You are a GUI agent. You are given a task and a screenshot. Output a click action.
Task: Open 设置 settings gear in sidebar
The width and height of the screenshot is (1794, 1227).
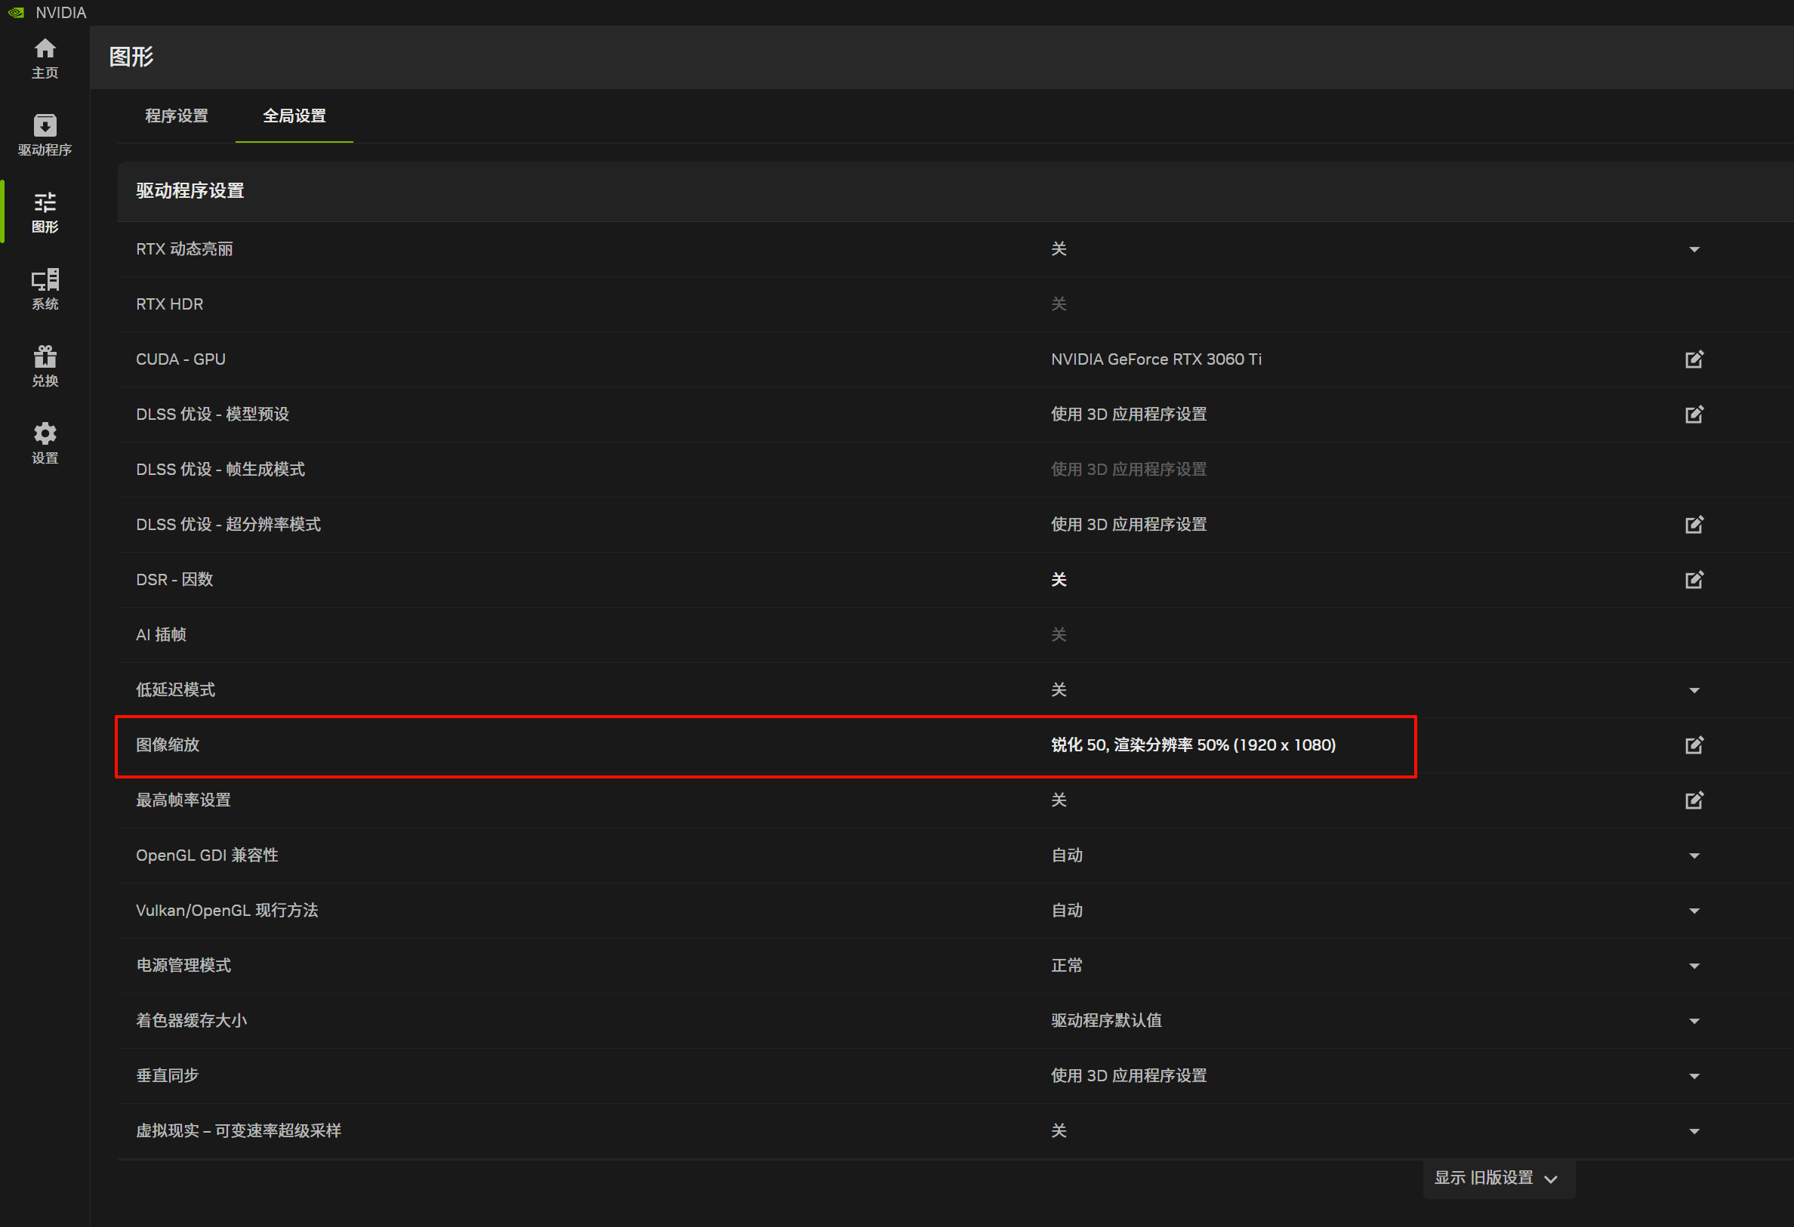pos(45,442)
